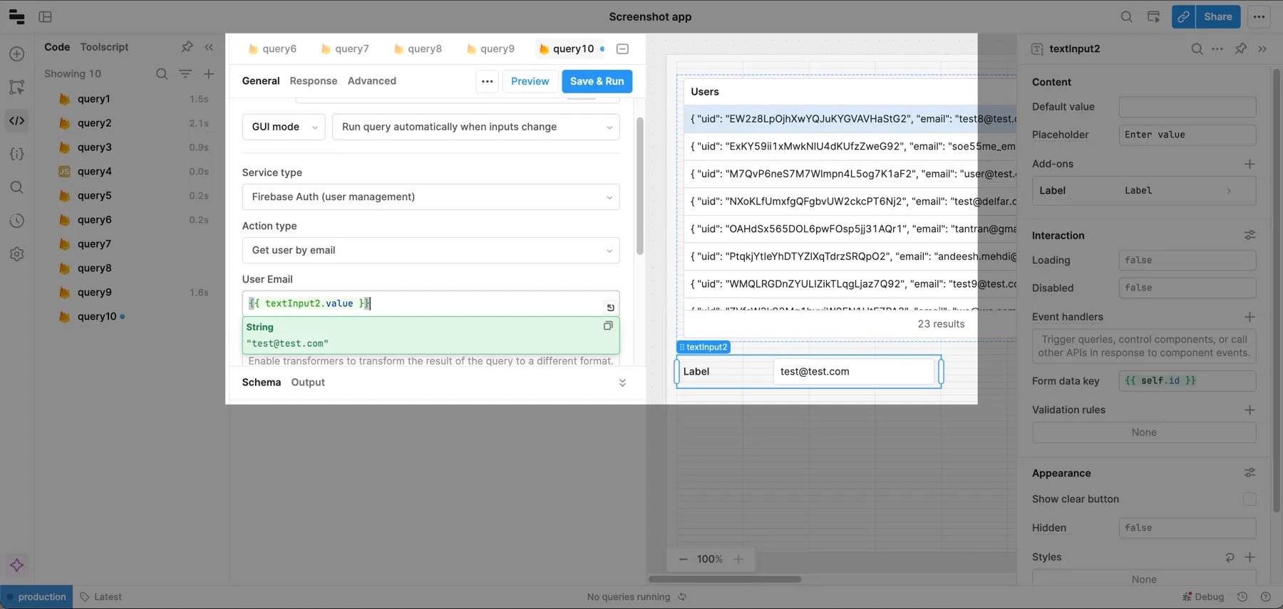Click the add query plus icon
Viewport: 1283px width, 609px height.
[x=209, y=74]
